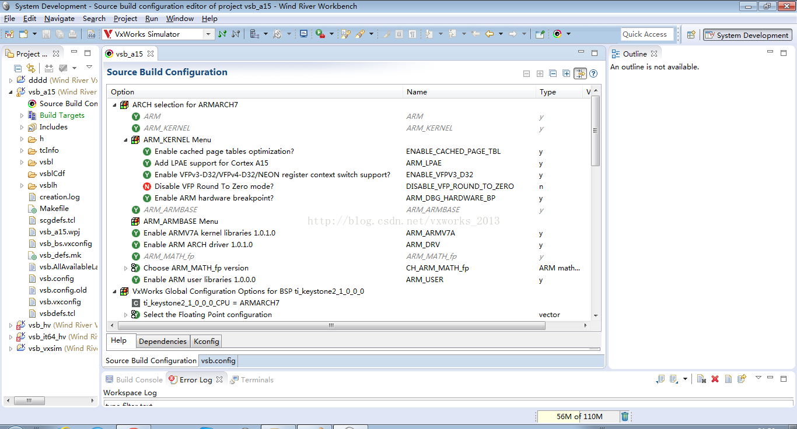Click the 56M of 110M heap status bar

[578, 416]
